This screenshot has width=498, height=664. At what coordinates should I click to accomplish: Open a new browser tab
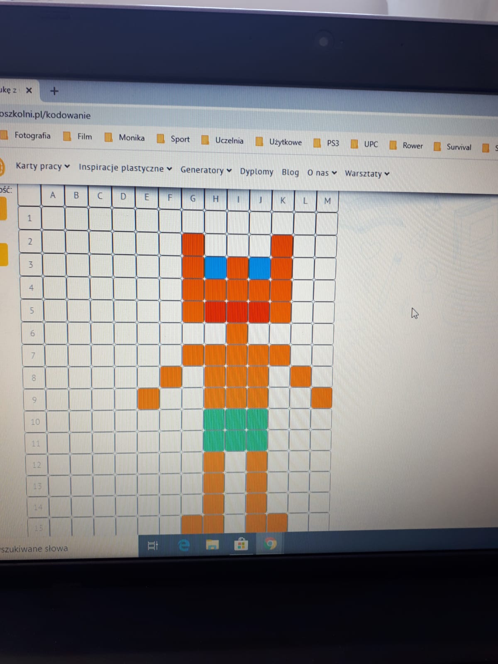click(54, 91)
